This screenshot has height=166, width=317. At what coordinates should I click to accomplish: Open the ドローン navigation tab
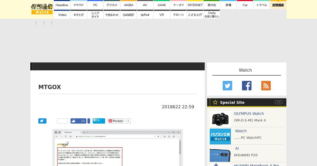tap(179, 14)
